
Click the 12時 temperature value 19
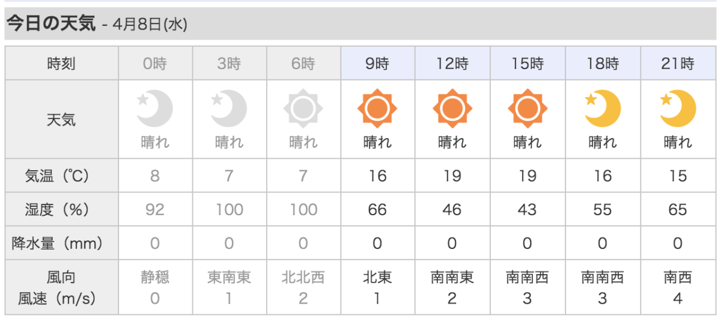452,176
